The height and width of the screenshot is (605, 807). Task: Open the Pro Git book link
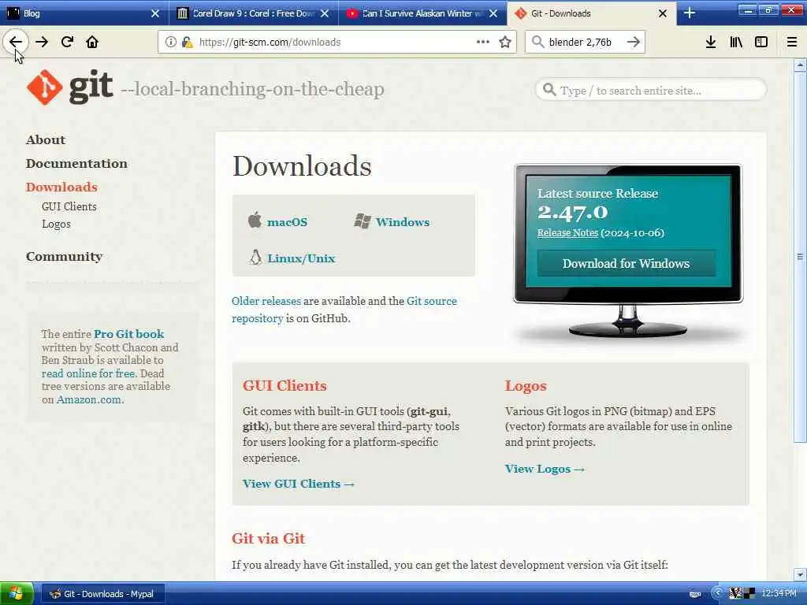point(128,334)
